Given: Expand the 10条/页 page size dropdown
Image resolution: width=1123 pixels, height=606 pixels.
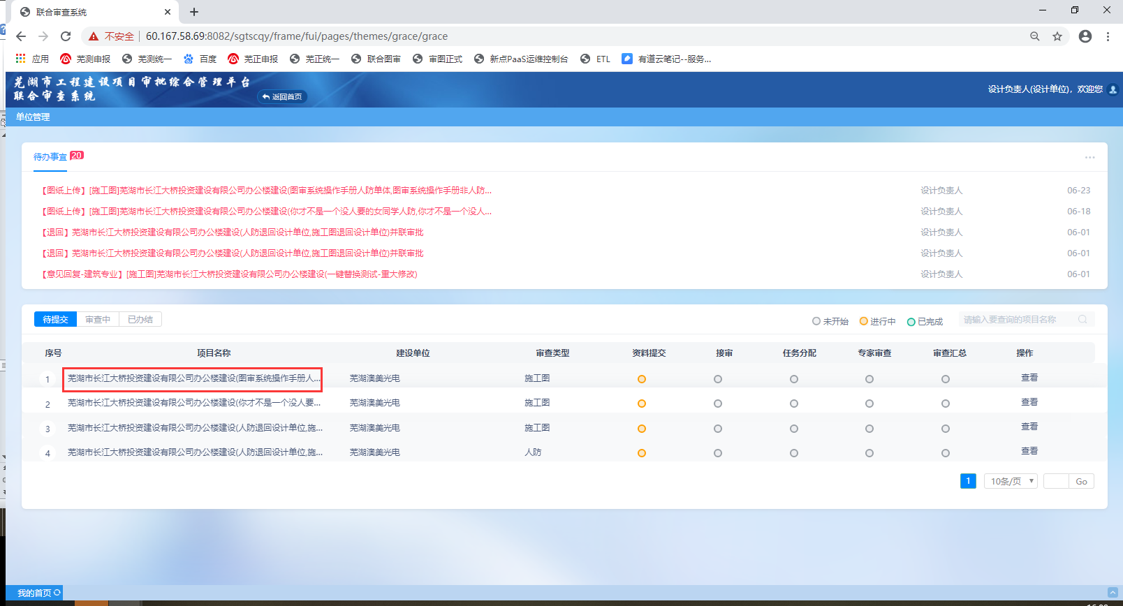Looking at the screenshot, I should point(1011,481).
